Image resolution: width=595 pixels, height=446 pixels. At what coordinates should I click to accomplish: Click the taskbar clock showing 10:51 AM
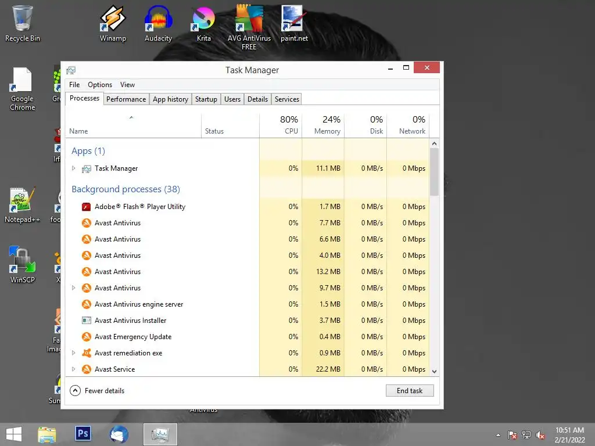(x=569, y=435)
